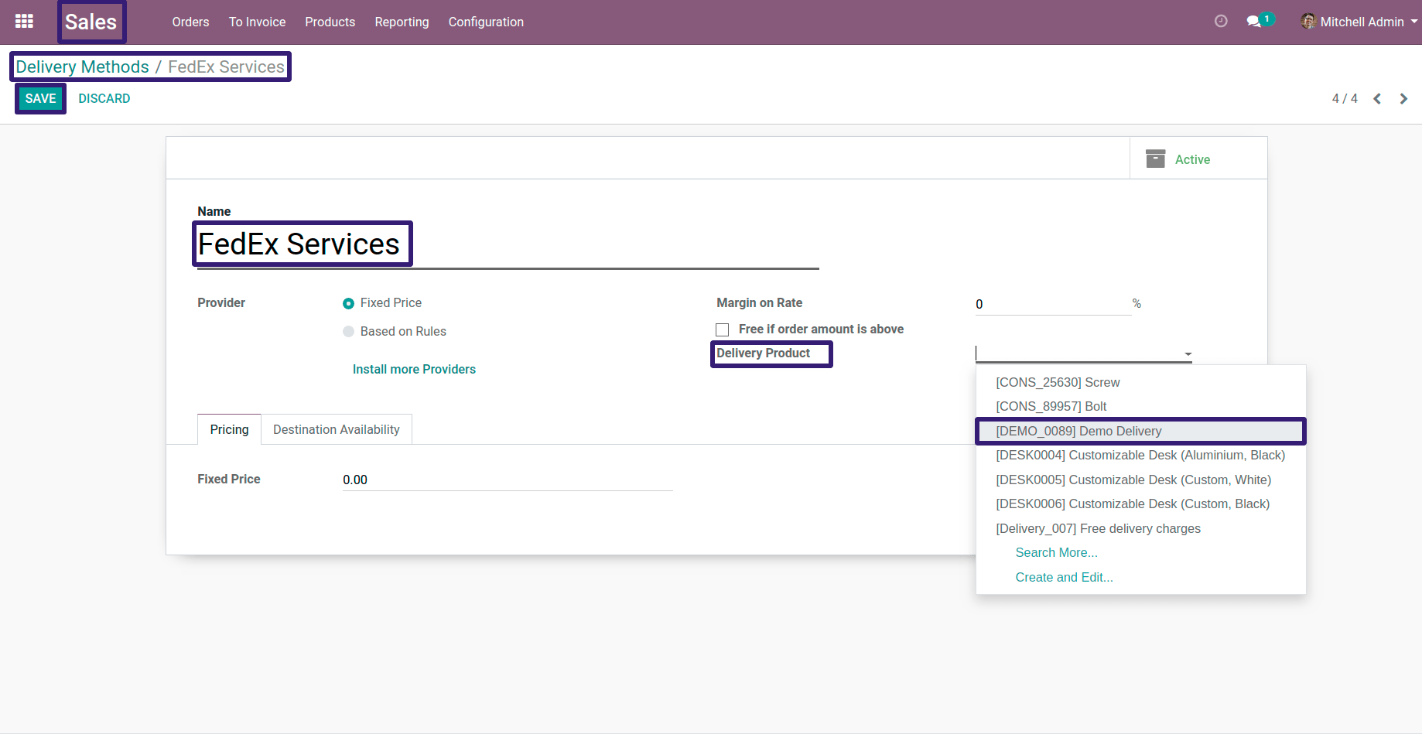This screenshot has height=734, width=1422.
Task: Click Search More... in dropdown
Action: (x=1056, y=552)
